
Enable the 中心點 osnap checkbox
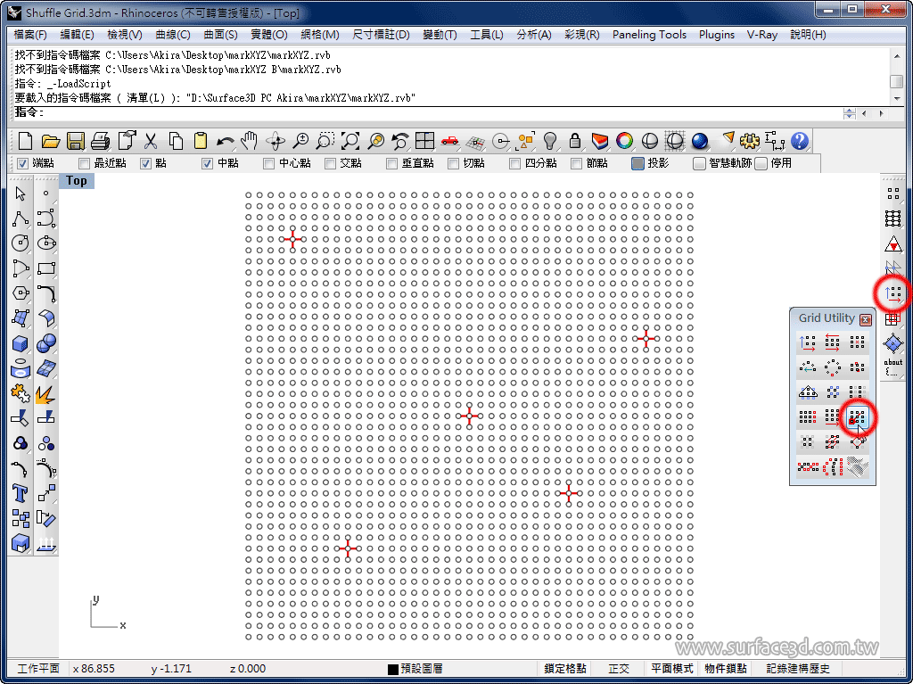269,164
